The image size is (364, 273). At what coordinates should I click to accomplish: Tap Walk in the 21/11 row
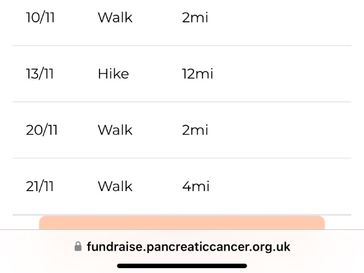[115, 186]
